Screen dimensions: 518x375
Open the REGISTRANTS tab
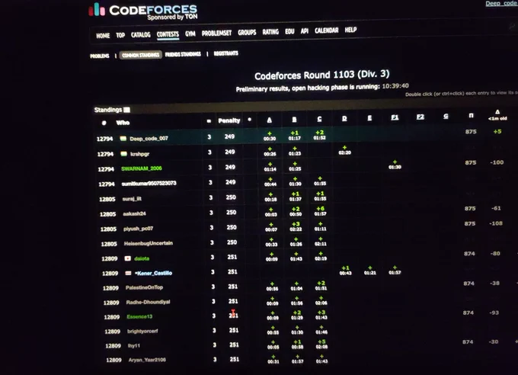226,53
